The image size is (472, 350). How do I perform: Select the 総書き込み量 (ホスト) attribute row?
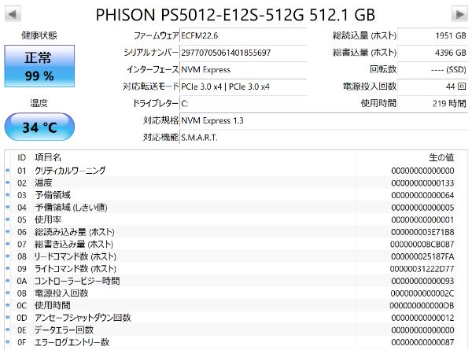[230, 244]
